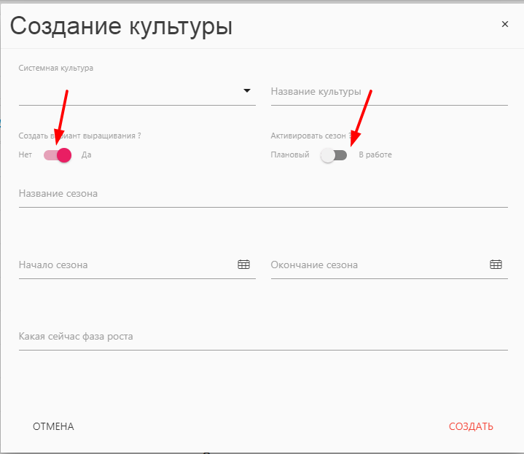Click into the Окончание сезона date field
524x454 pixels.
click(x=375, y=265)
